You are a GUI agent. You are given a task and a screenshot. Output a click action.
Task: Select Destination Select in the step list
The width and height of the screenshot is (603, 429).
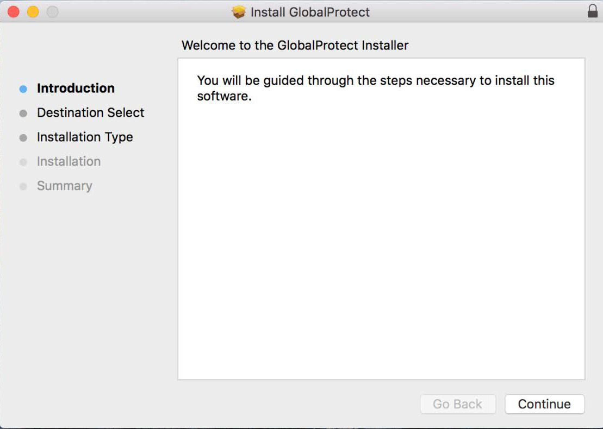pos(90,113)
